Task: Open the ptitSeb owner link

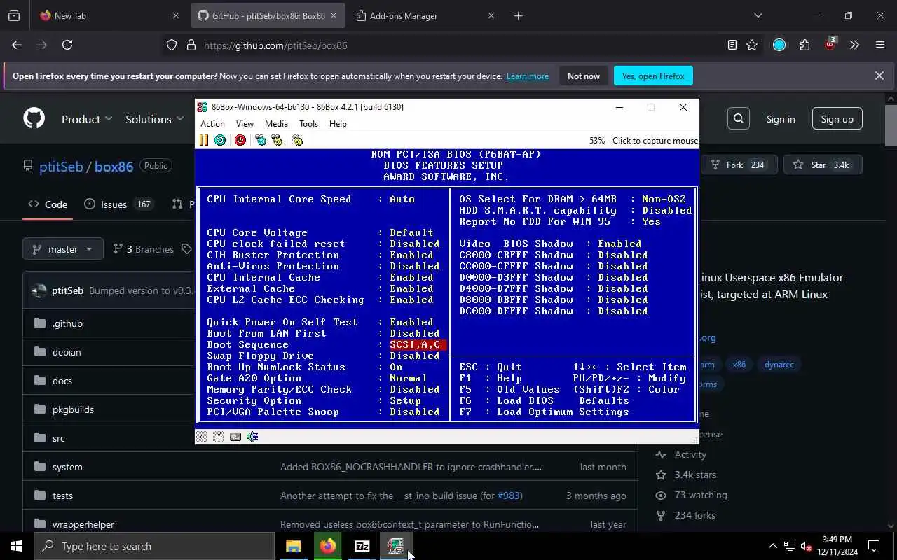Action: pos(61,167)
